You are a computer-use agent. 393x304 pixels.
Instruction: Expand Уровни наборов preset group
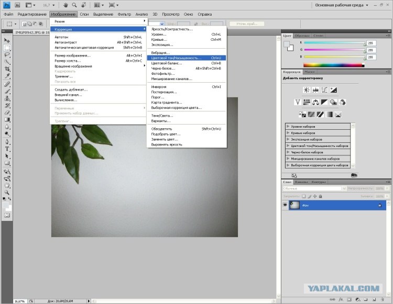[318, 126]
